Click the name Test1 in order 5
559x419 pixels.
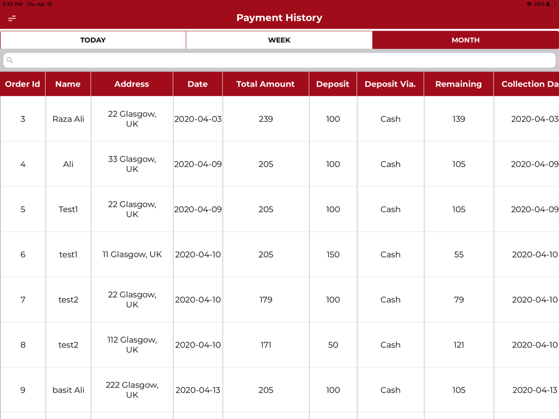pyautogui.click(x=68, y=209)
